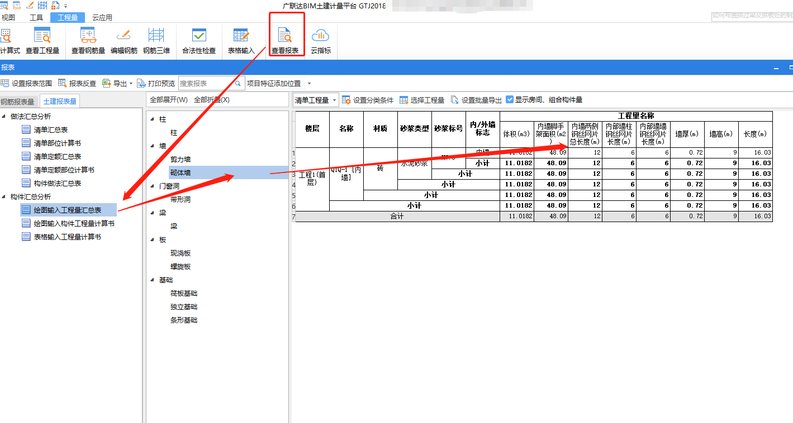Click the partially visible 计算式 icon

6,35
